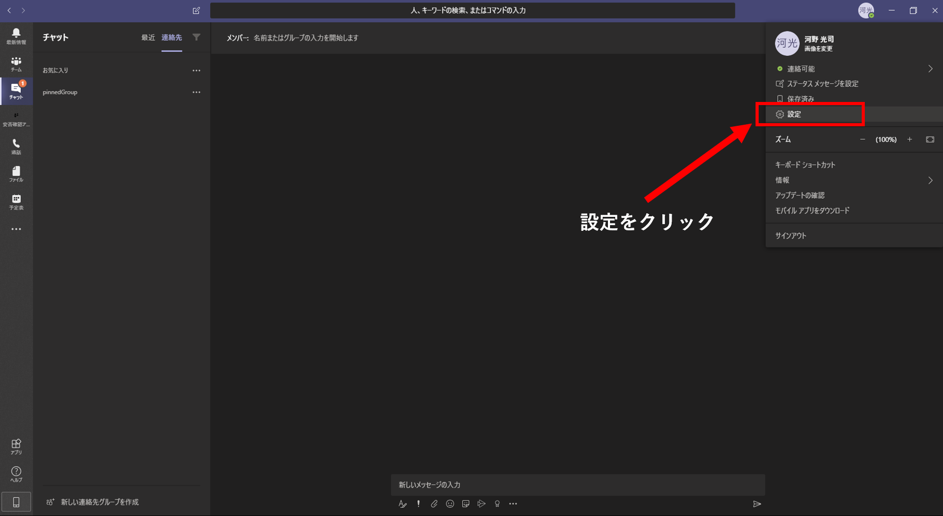Click 新しい連絡先グループを作成
This screenshot has height=516, width=943.
pos(99,502)
